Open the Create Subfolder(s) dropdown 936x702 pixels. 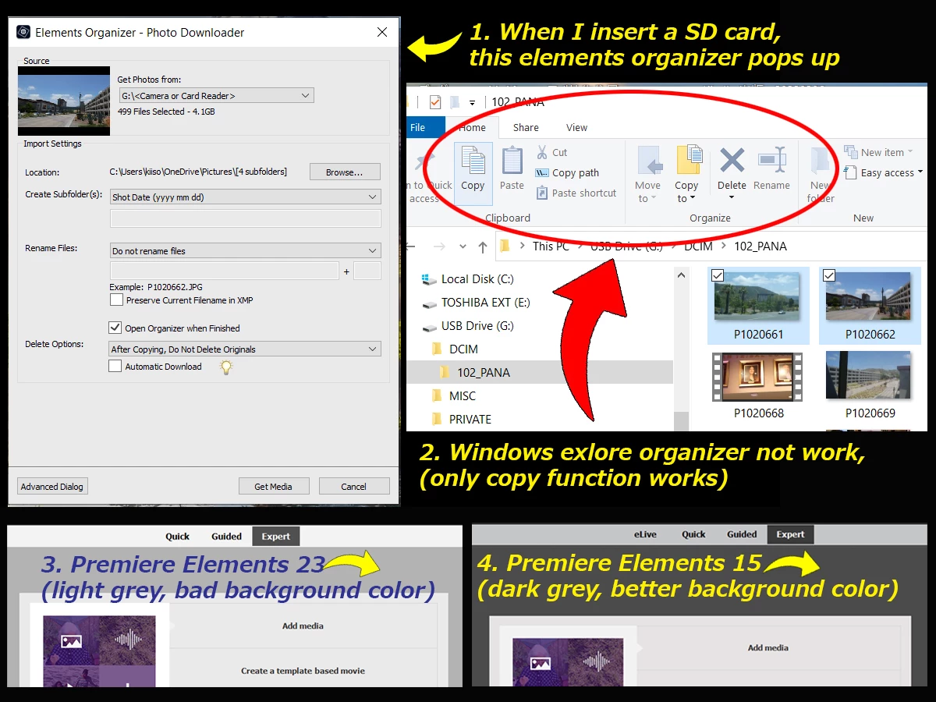[246, 197]
